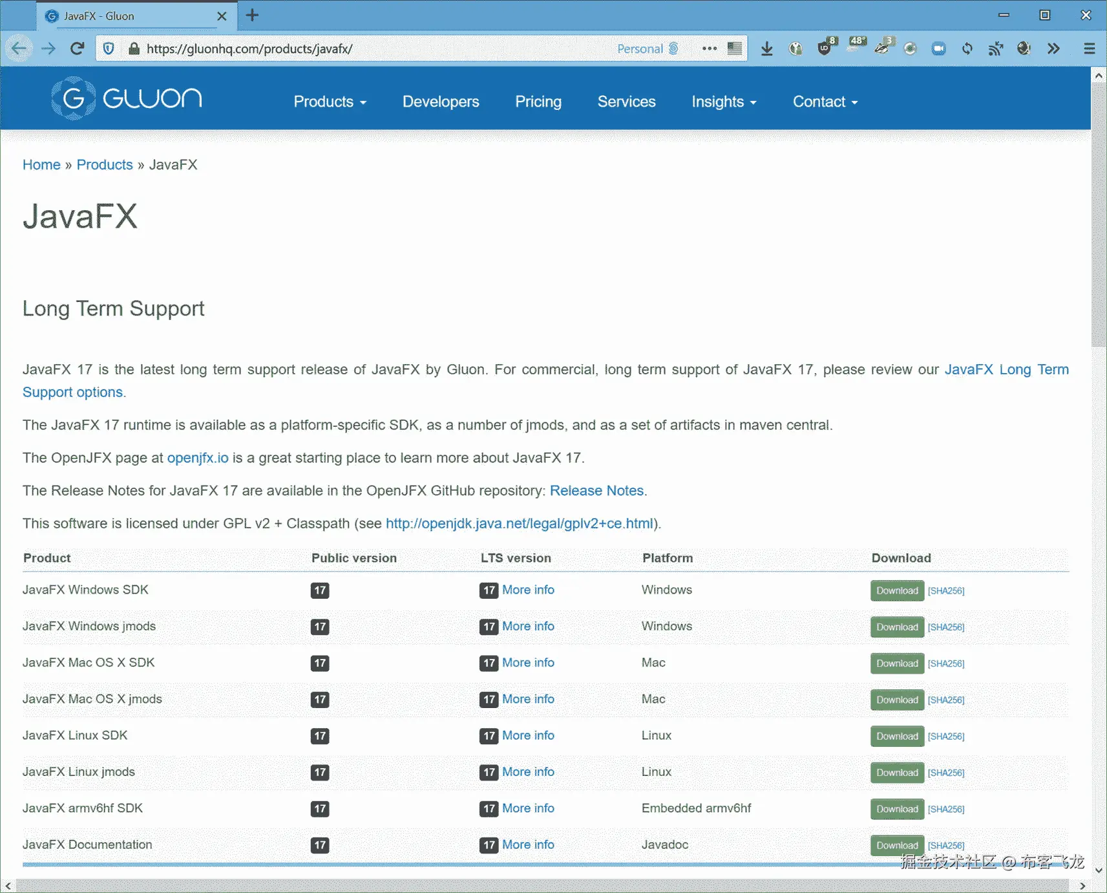The width and height of the screenshot is (1107, 893).
Task: Select the JavaFX - Gluon tab
Action: click(136, 16)
